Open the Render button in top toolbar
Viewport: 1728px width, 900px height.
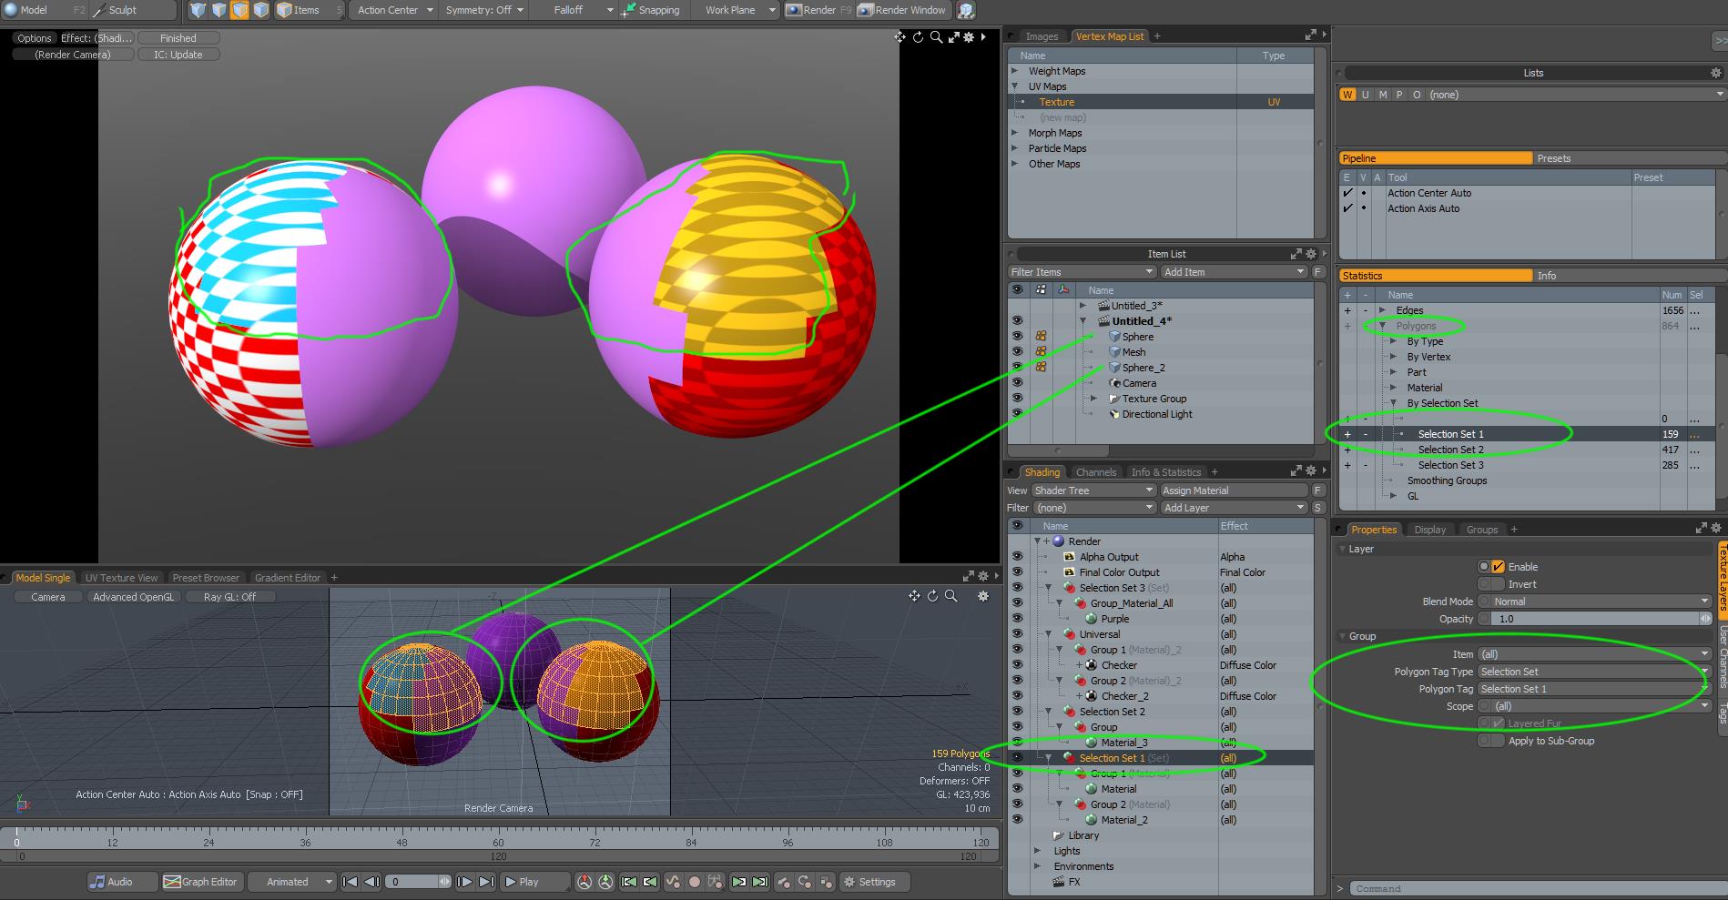tap(818, 10)
